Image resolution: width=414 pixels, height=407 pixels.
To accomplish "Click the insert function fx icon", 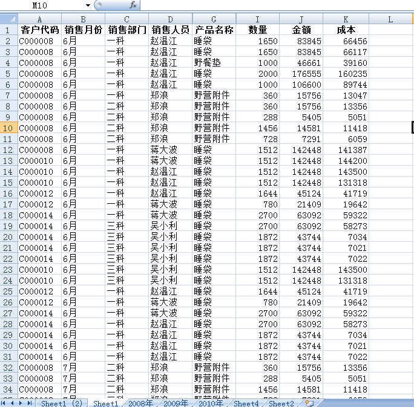I will [133, 5].
